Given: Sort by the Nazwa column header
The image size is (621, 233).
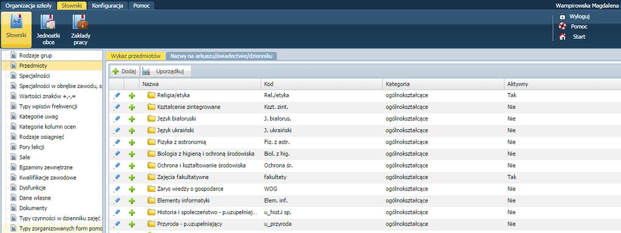Looking at the screenshot, I should pyautogui.click(x=200, y=84).
